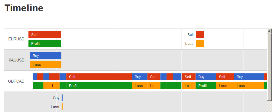The height and width of the screenshot is (112, 276).
Task: Click the GBPCAD row label
Action: [x=16, y=81]
